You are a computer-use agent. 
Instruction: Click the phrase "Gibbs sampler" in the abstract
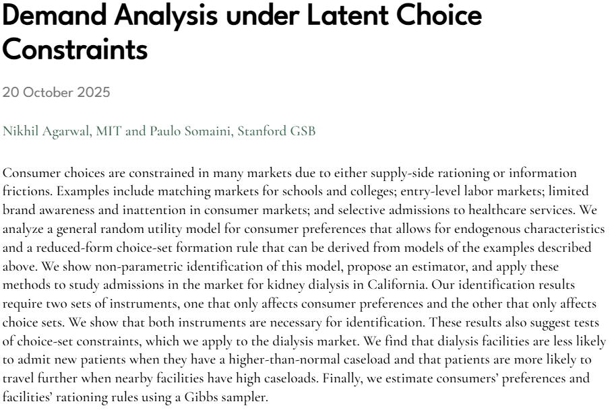pos(229,397)
